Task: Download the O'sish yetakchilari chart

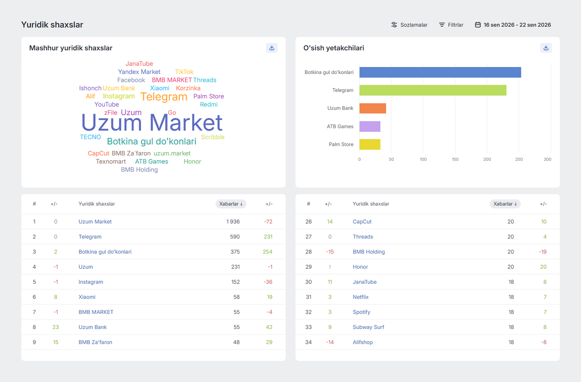Action: point(546,48)
